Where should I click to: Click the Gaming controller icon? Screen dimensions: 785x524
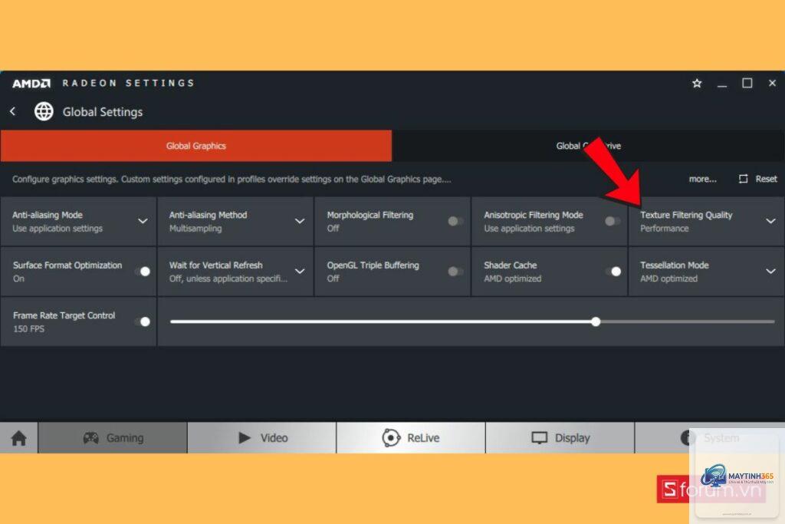pos(90,438)
